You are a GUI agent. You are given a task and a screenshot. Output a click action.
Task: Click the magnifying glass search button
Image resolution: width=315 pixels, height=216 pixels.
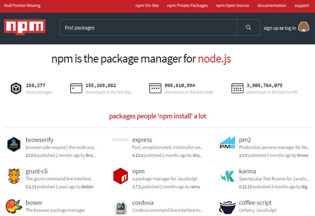click(248, 27)
